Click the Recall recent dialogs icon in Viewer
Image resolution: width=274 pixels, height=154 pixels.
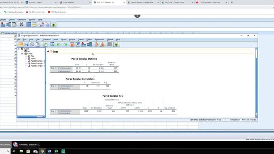coord(52,44)
